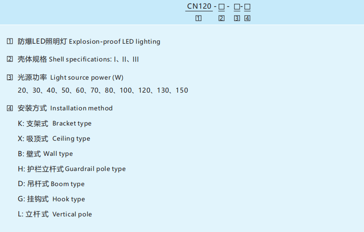
Task: Click the G: Hook type entry
Action: 52,199
